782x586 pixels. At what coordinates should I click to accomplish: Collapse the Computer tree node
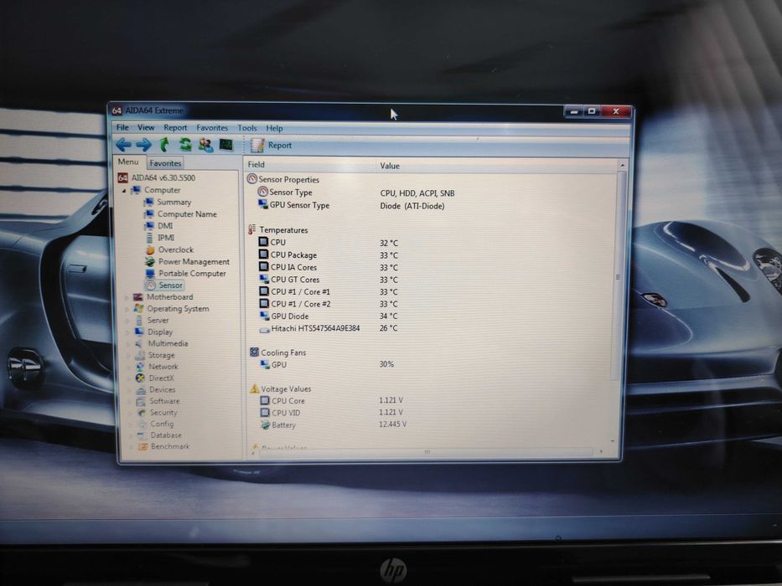[124, 190]
